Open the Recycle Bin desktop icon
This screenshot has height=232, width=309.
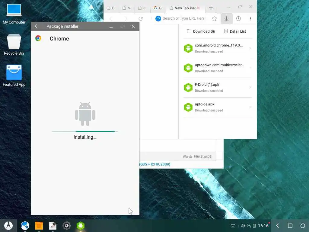(x=14, y=45)
